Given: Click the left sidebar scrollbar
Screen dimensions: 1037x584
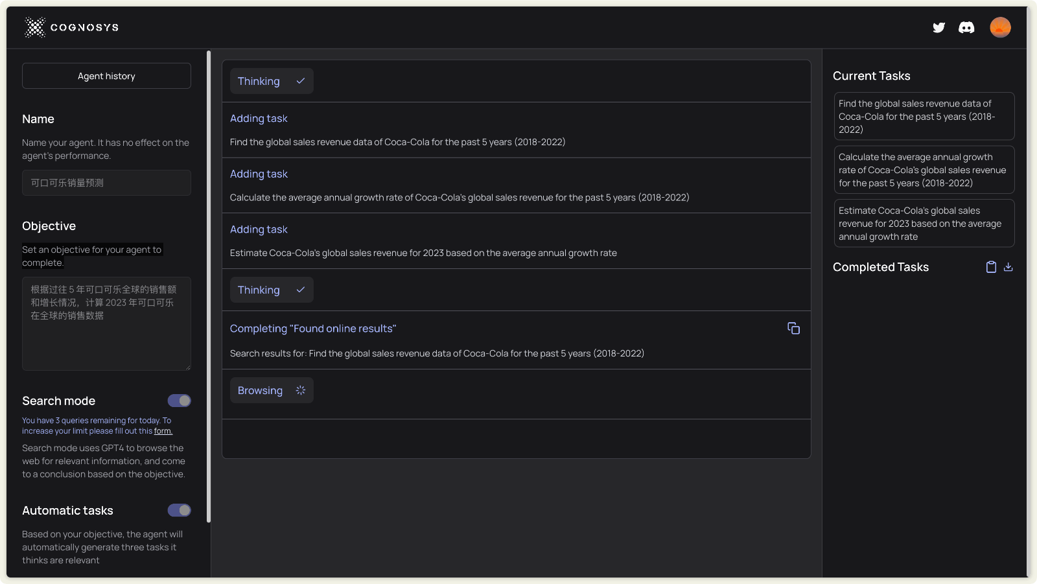Looking at the screenshot, I should pyautogui.click(x=209, y=285).
